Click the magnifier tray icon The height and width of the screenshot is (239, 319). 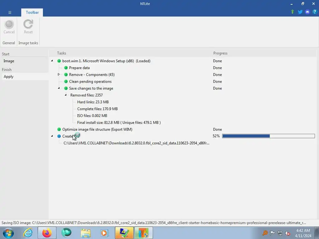click(x=265, y=233)
